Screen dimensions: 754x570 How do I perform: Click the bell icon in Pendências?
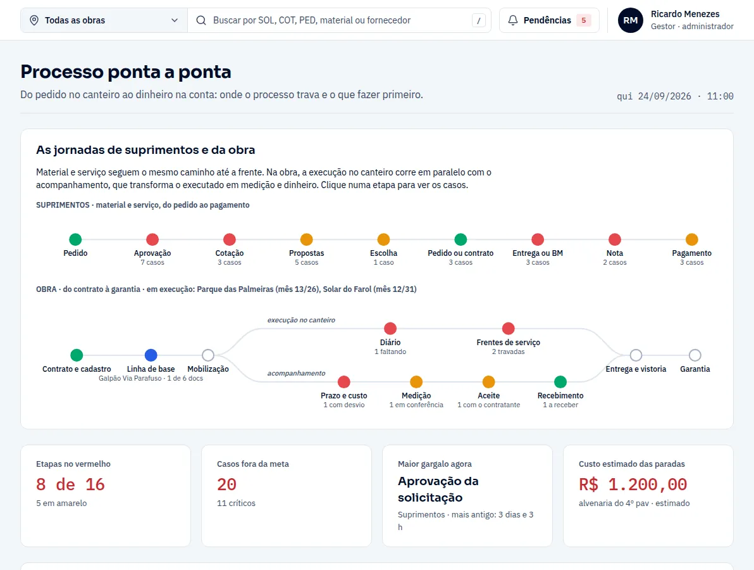pyautogui.click(x=513, y=20)
